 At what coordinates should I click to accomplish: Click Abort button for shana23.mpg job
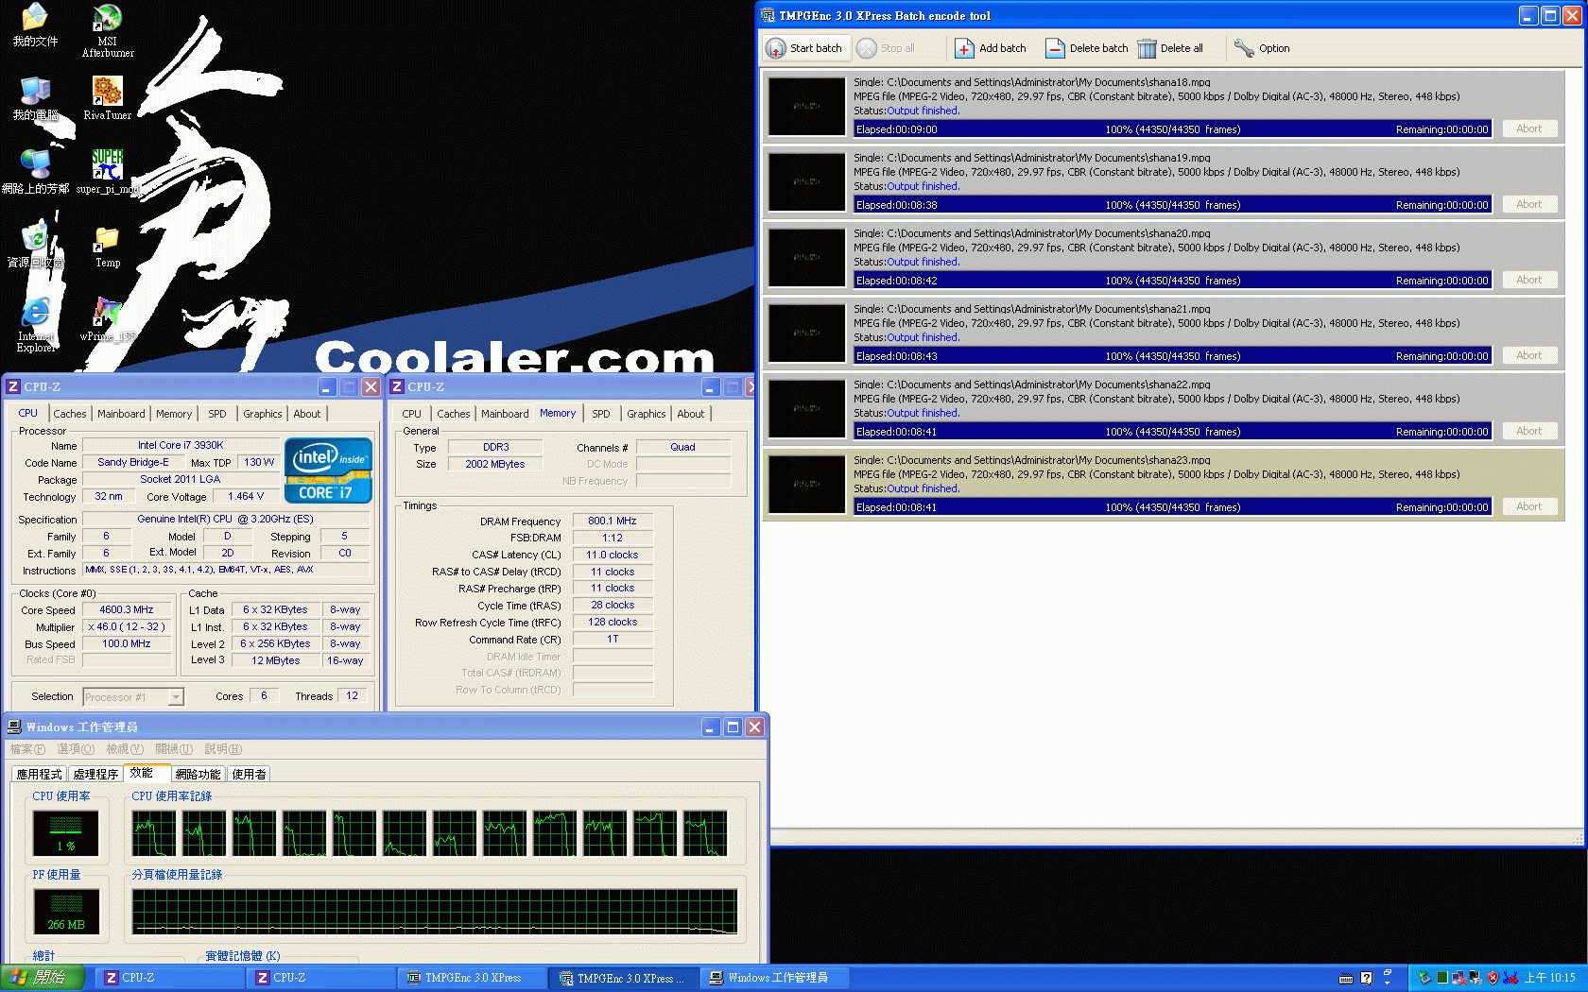(1529, 506)
